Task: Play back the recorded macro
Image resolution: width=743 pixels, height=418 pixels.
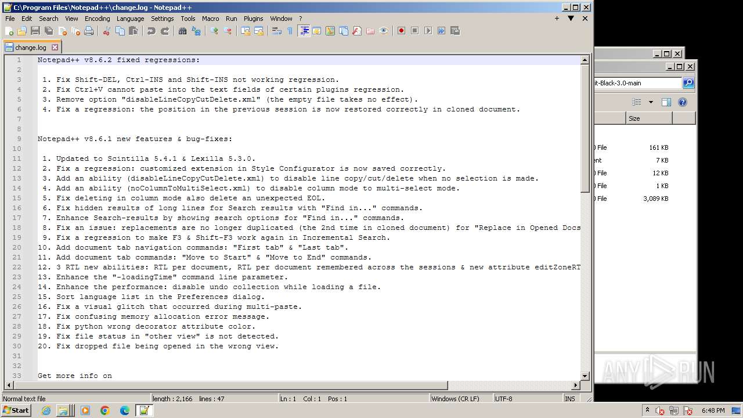Action: point(428,31)
